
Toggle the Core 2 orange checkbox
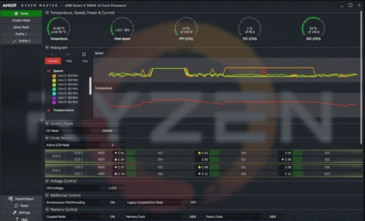click(x=54, y=76)
